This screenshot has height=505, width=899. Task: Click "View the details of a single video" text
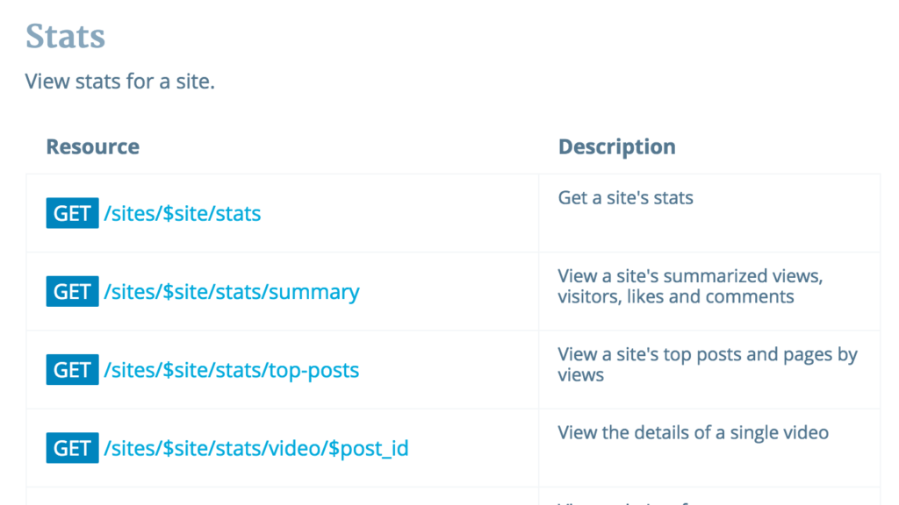pos(693,432)
